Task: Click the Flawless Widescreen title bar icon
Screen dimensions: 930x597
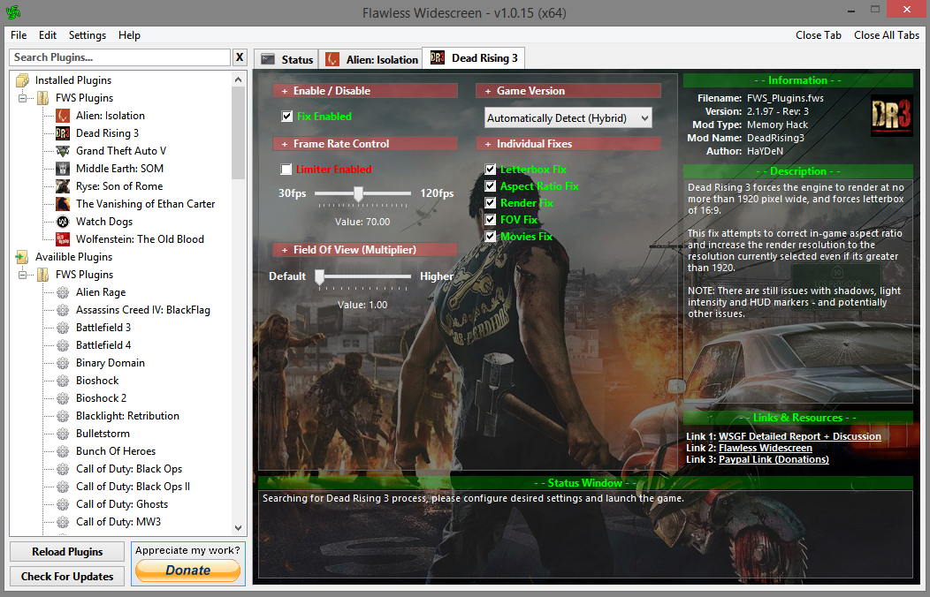Action: click(12, 11)
